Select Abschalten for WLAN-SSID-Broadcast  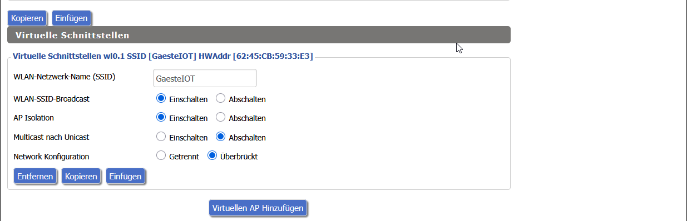(220, 99)
